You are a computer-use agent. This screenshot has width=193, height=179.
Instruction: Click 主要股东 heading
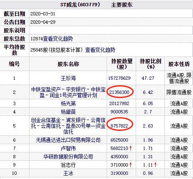click(122, 5)
